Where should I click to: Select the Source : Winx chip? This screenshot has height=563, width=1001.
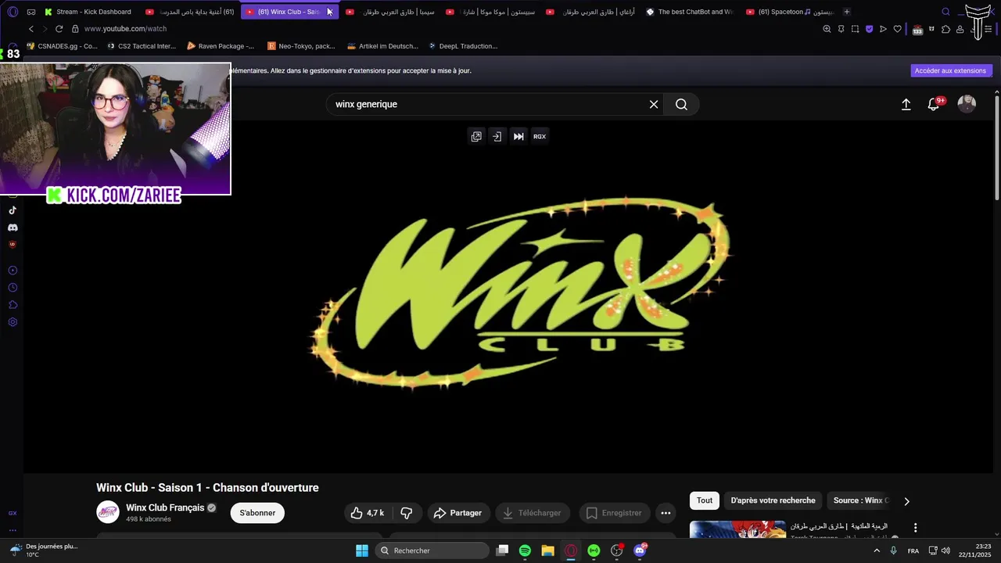[860, 500]
